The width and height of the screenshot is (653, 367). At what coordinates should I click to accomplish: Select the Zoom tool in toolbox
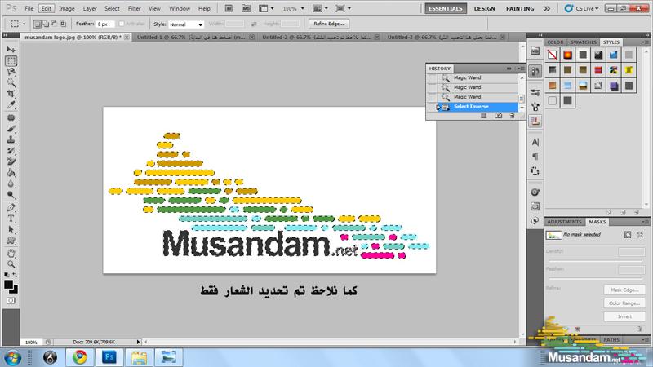coord(11,264)
